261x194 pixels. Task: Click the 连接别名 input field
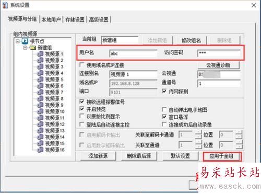(133, 74)
